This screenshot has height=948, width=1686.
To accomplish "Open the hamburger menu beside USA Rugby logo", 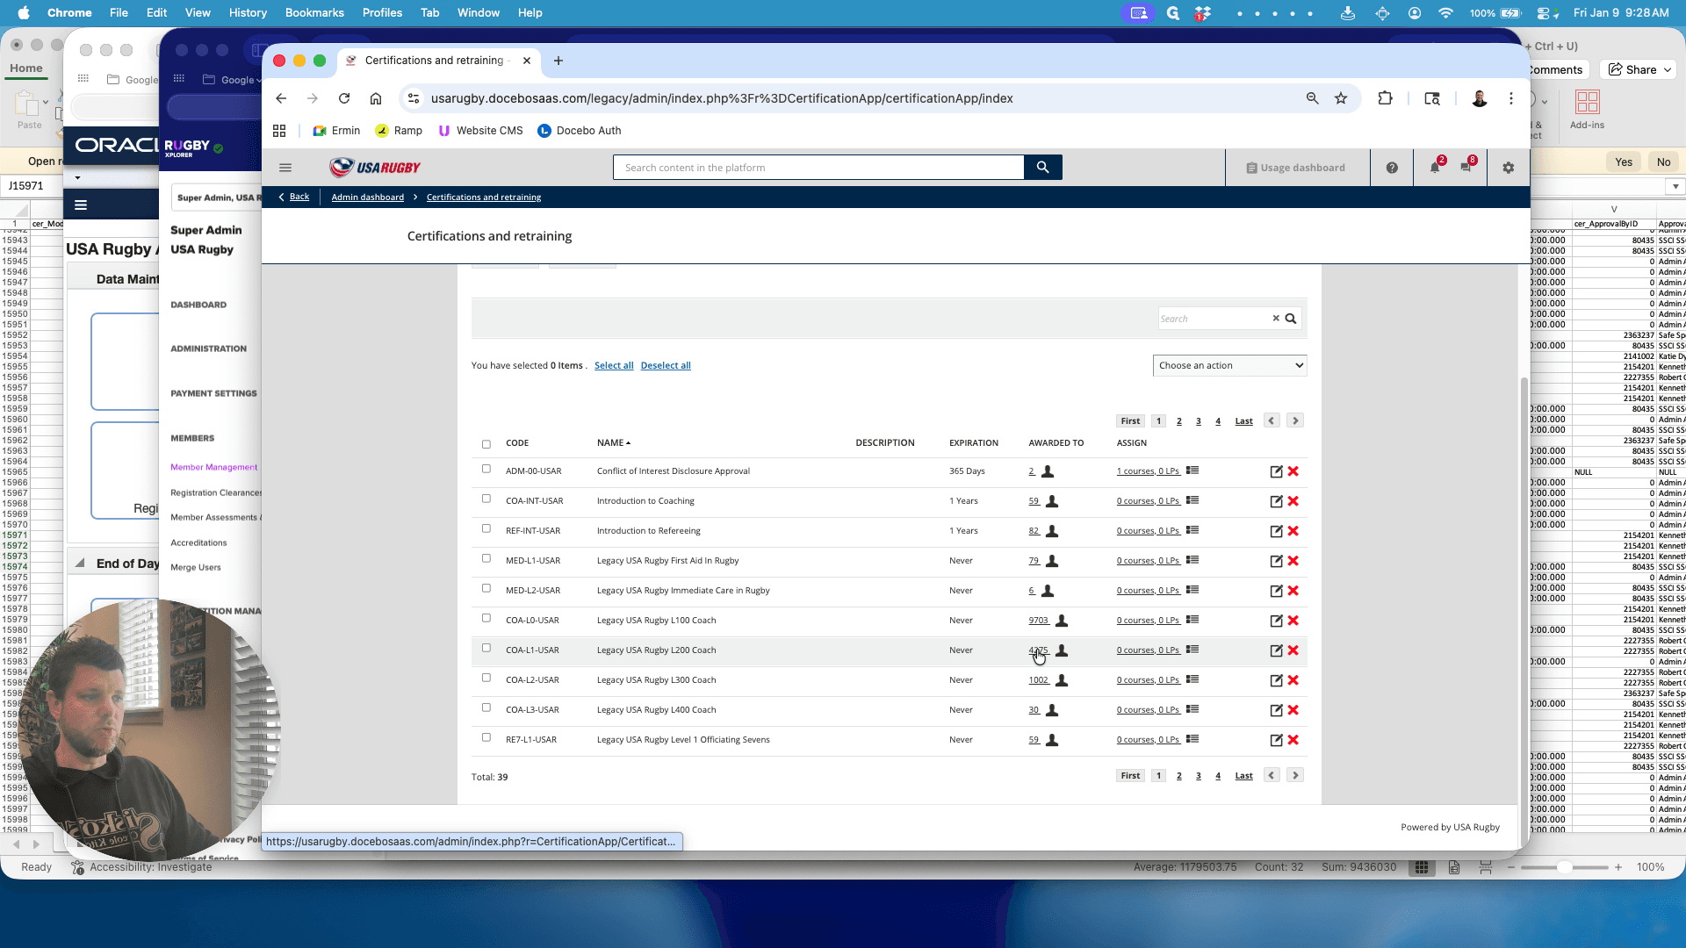I will coord(285,168).
